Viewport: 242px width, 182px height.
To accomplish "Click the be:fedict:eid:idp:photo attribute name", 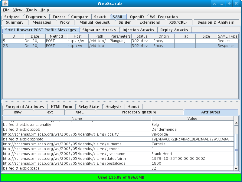I will 77,139.
